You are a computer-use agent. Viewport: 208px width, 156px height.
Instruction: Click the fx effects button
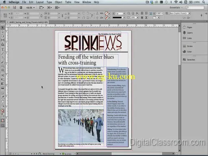[137, 13]
